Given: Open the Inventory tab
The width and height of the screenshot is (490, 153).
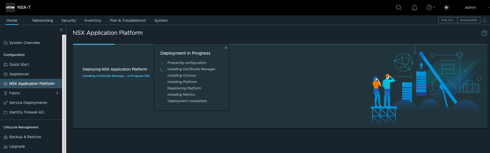Looking at the screenshot, I should pos(93,20).
